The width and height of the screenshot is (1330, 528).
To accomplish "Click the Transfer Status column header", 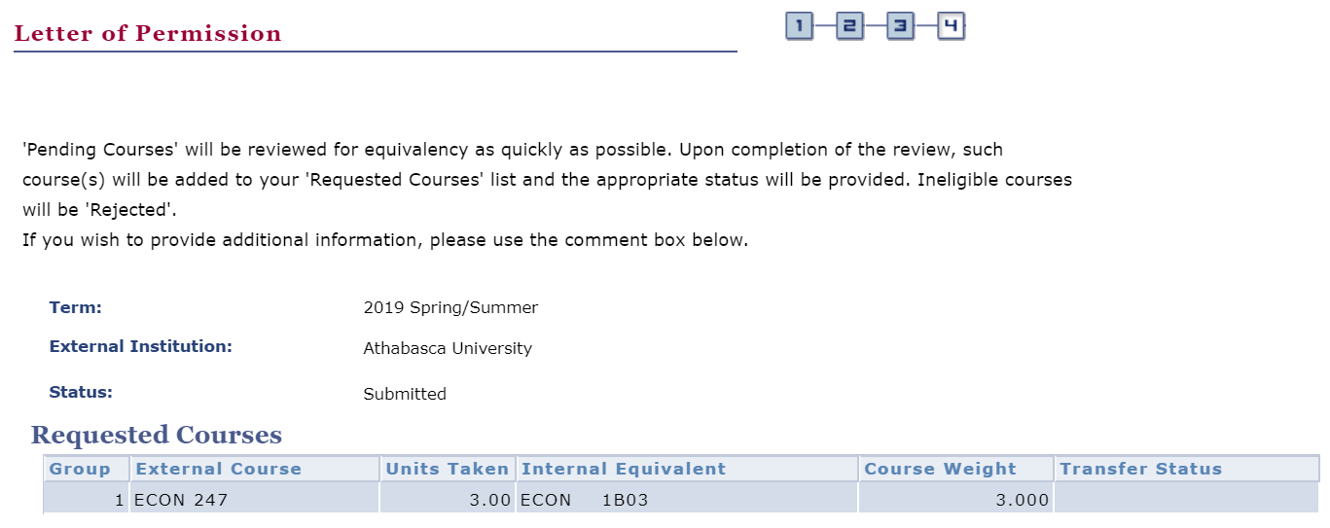I will coord(1140,469).
